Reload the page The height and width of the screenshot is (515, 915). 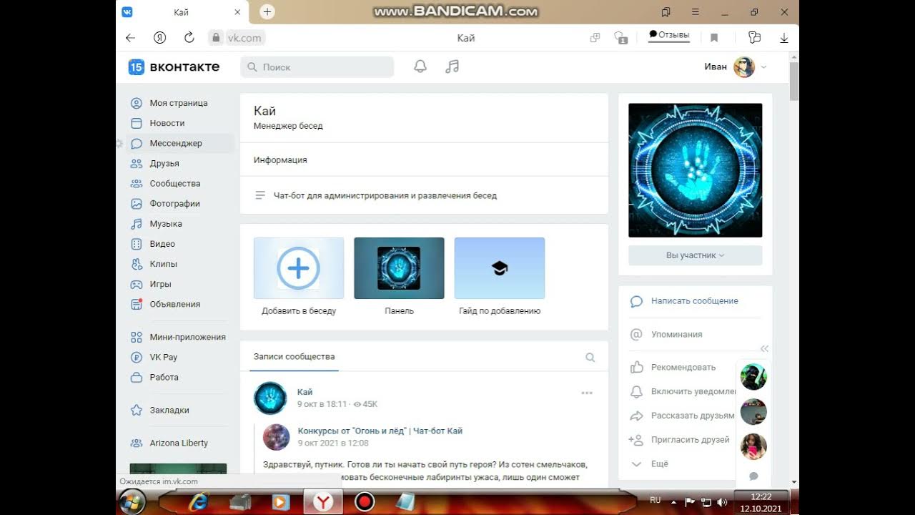pos(189,38)
